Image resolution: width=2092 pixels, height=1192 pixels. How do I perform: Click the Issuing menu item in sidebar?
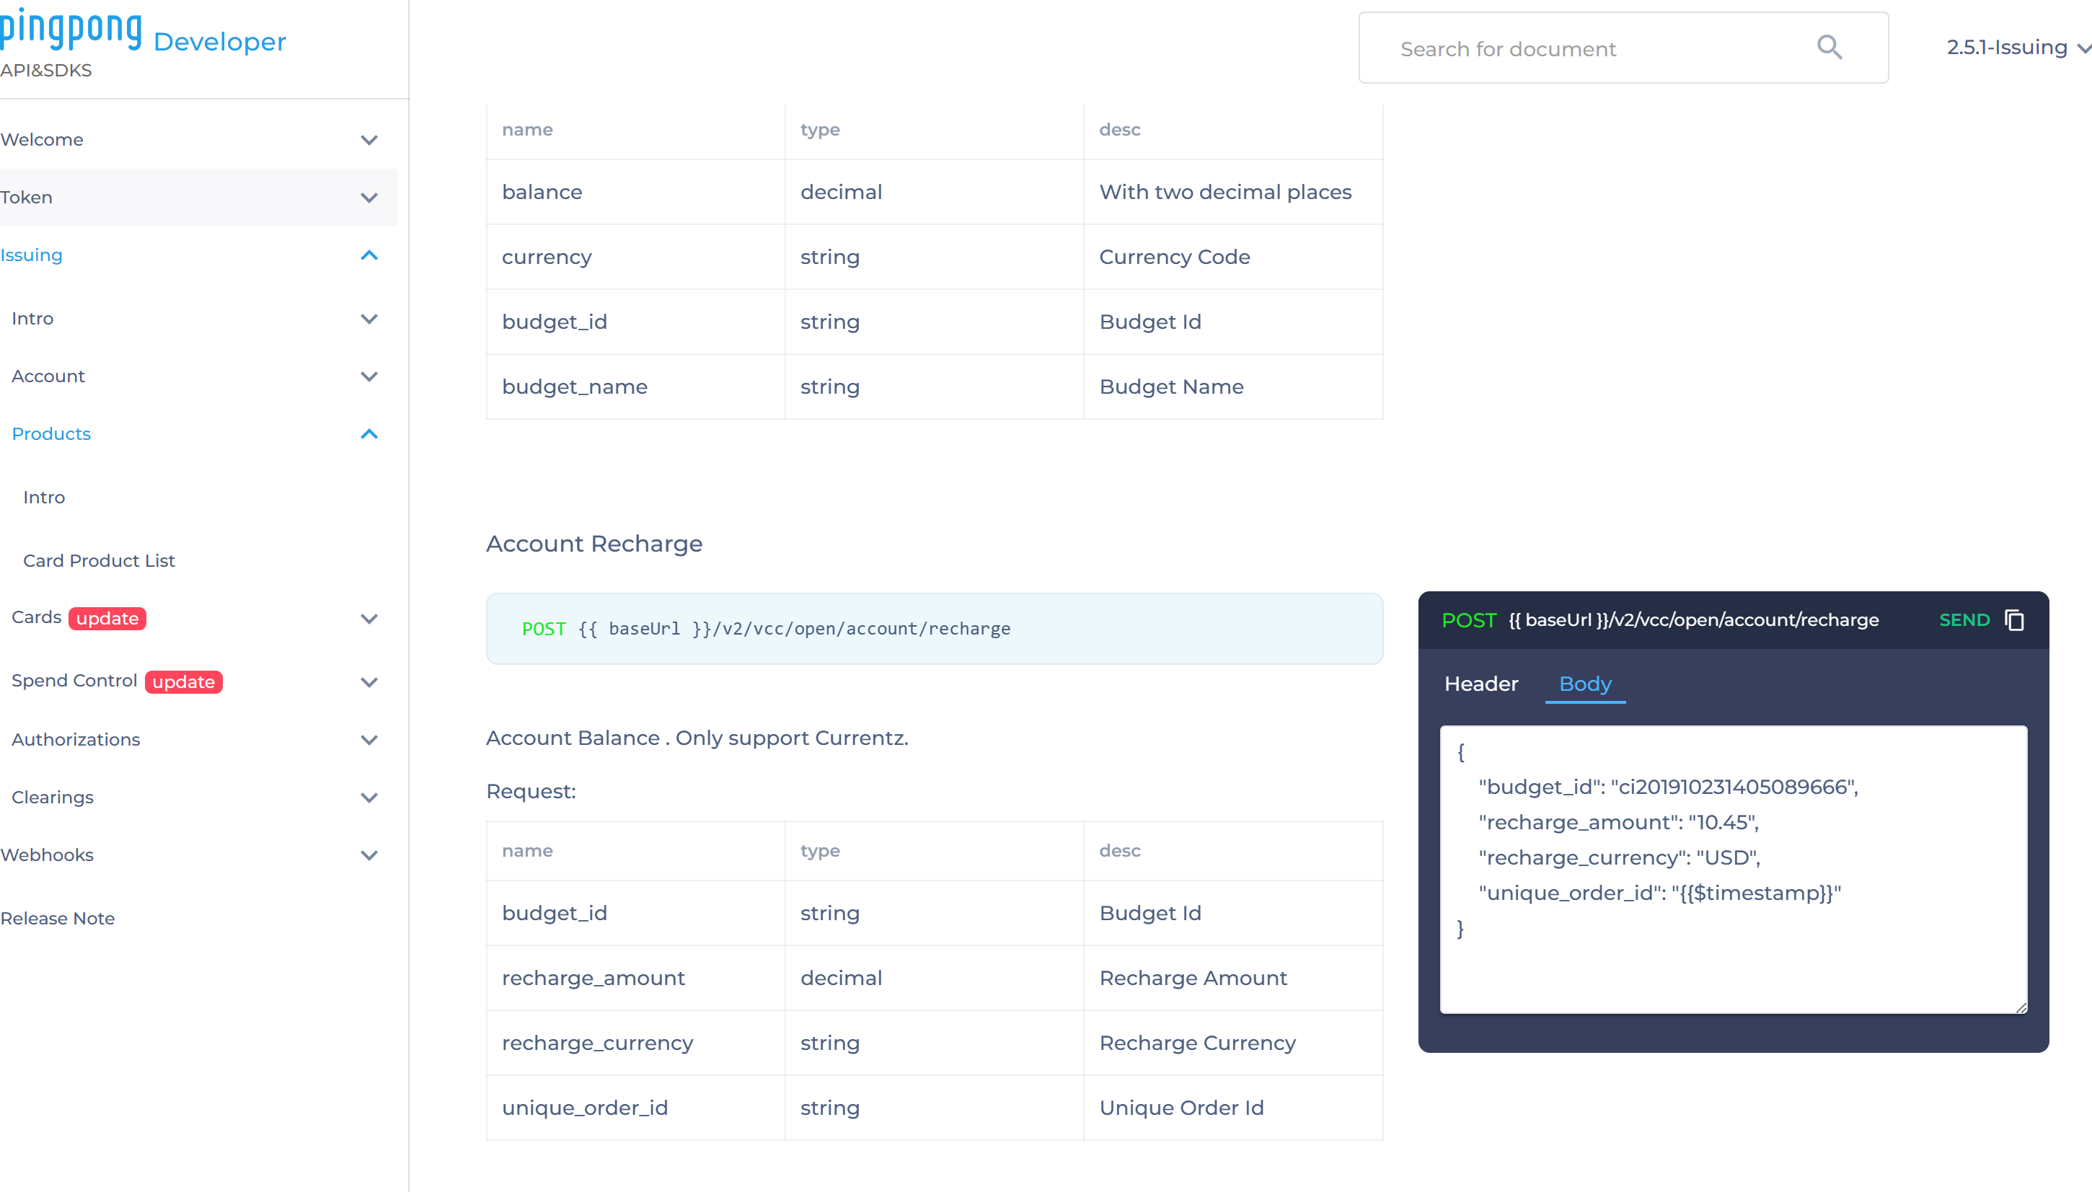30,255
